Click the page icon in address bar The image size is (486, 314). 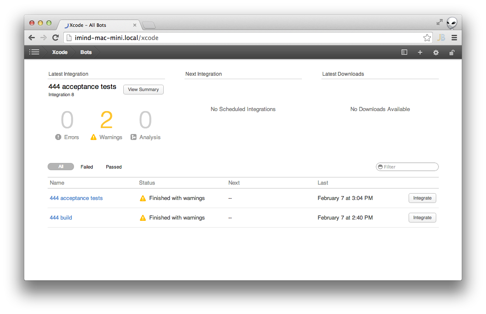(69, 37)
